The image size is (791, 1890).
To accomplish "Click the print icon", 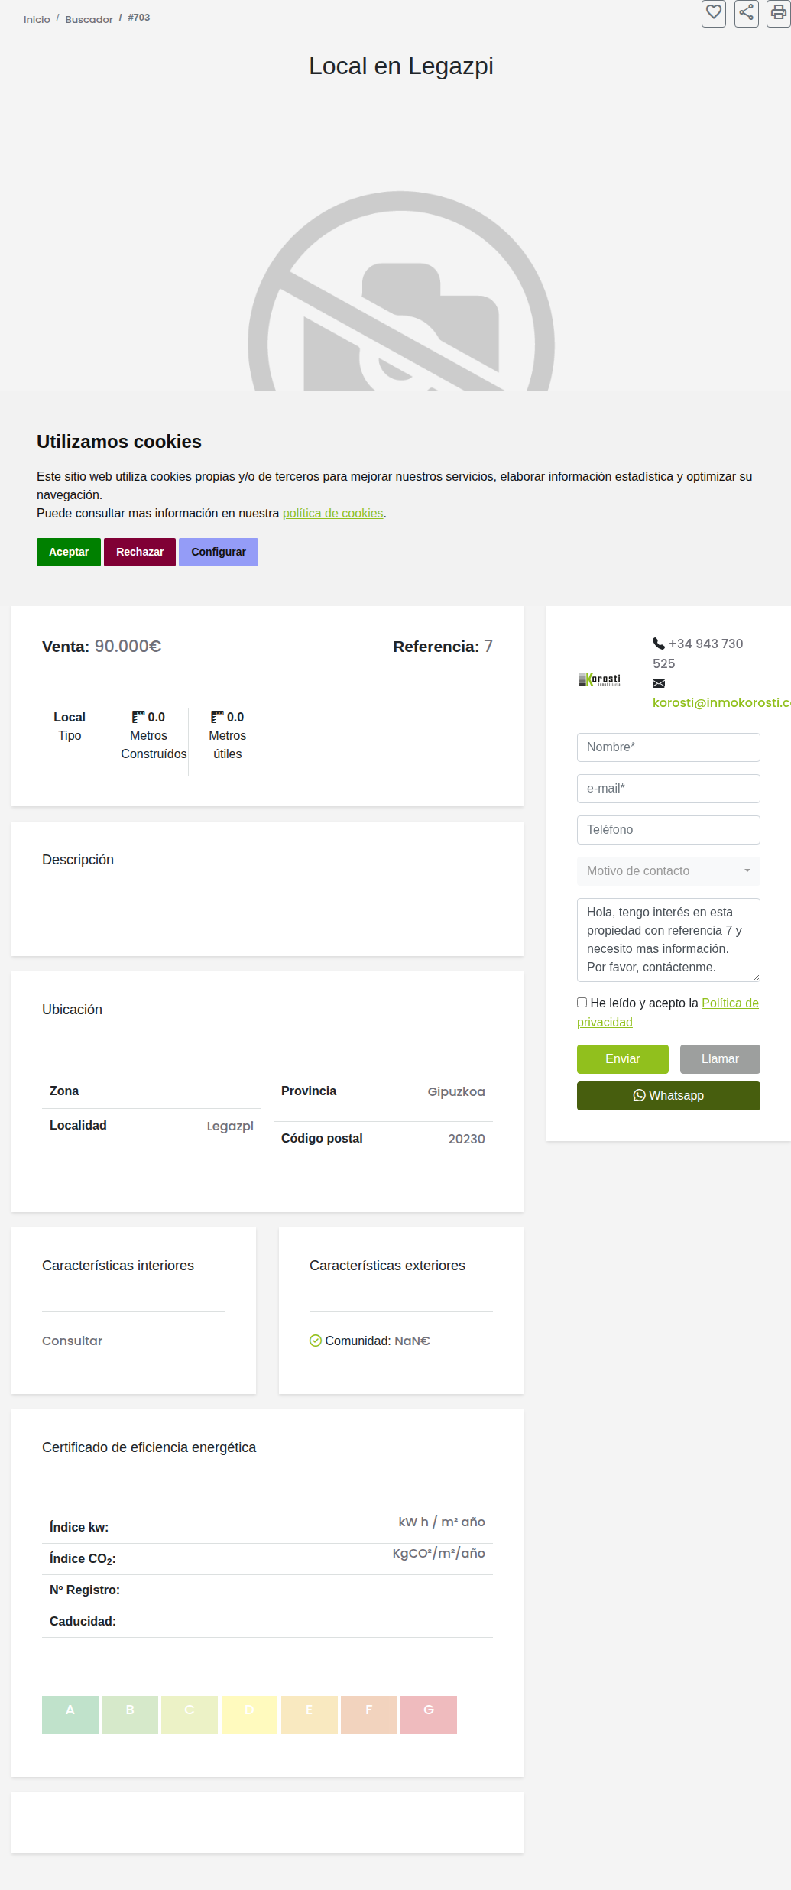I will coord(779,13).
